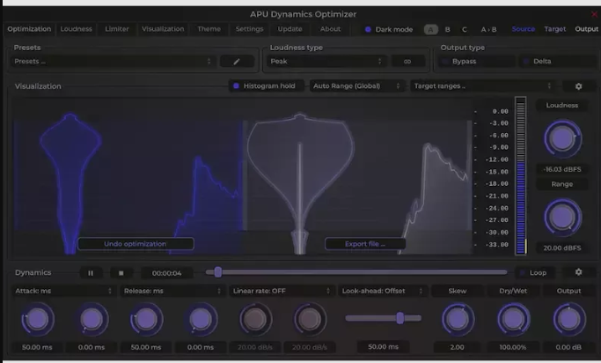Switch to the Visualization tab

tap(163, 29)
